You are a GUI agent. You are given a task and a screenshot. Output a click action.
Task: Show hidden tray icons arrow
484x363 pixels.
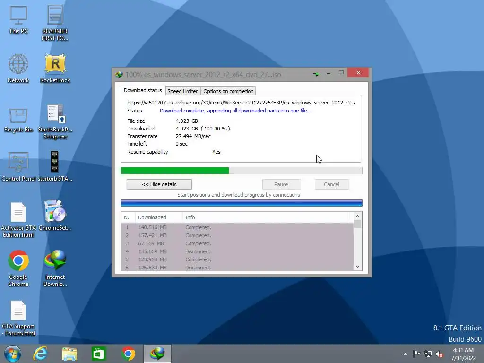tap(405, 354)
